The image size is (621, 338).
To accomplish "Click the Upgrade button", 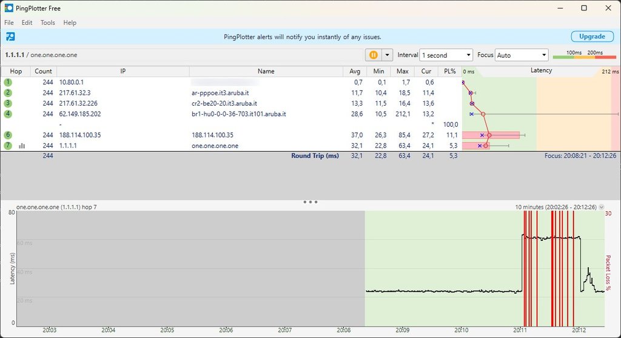I will point(592,36).
